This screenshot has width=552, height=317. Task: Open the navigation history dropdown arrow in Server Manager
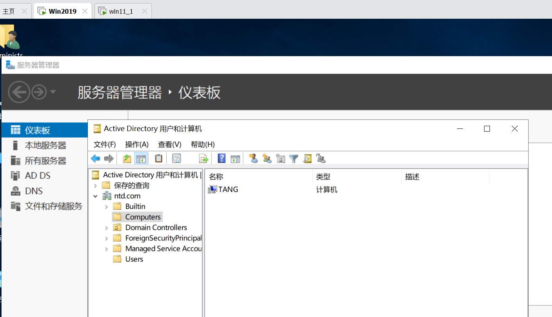(53, 92)
